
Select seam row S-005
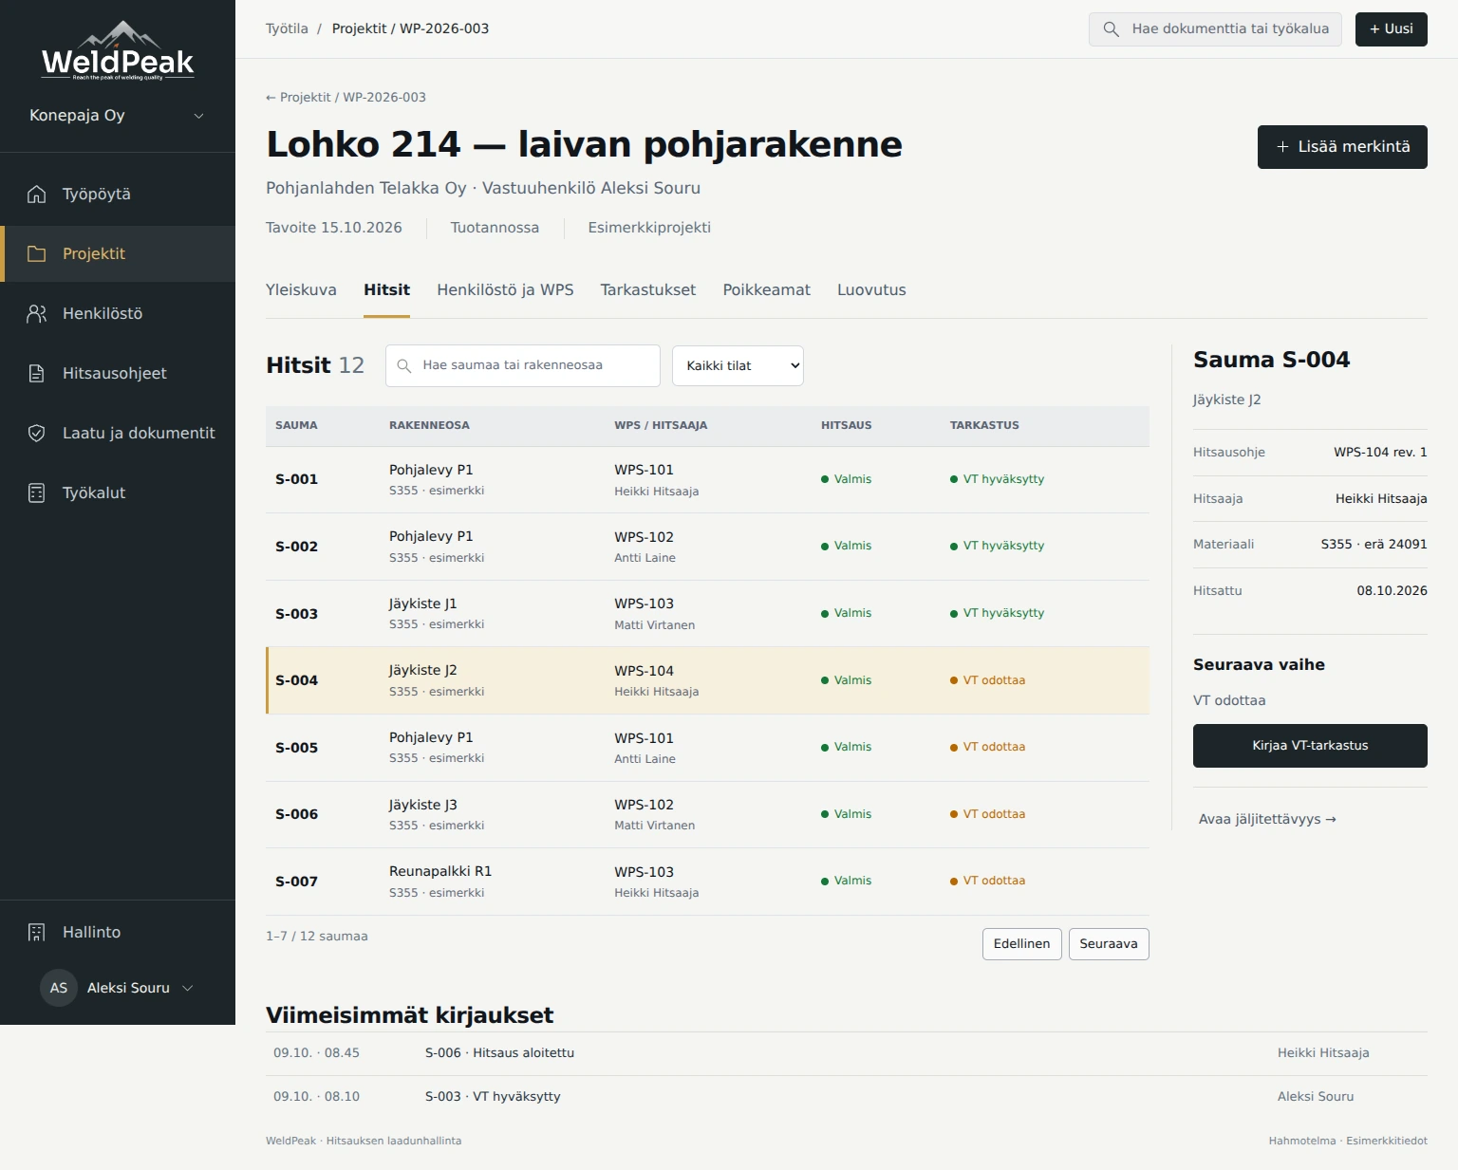click(x=707, y=748)
